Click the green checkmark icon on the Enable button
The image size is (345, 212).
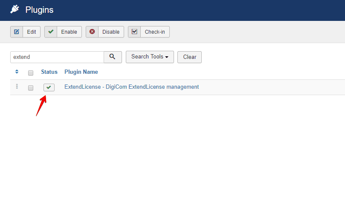[51, 32]
